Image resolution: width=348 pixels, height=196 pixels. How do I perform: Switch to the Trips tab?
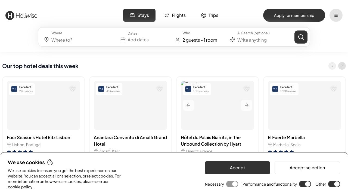click(210, 15)
